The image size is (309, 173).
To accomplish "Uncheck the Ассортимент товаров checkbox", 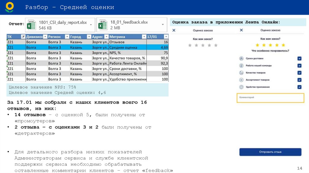I will [x=299, y=80].
